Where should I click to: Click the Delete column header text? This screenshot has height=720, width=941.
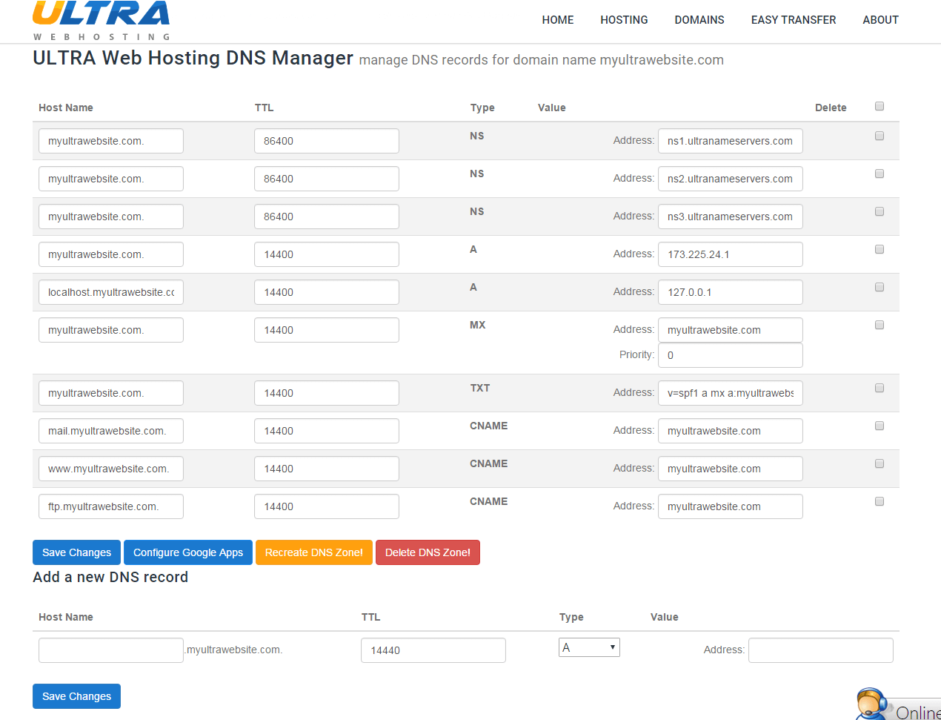pyautogui.click(x=831, y=108)
